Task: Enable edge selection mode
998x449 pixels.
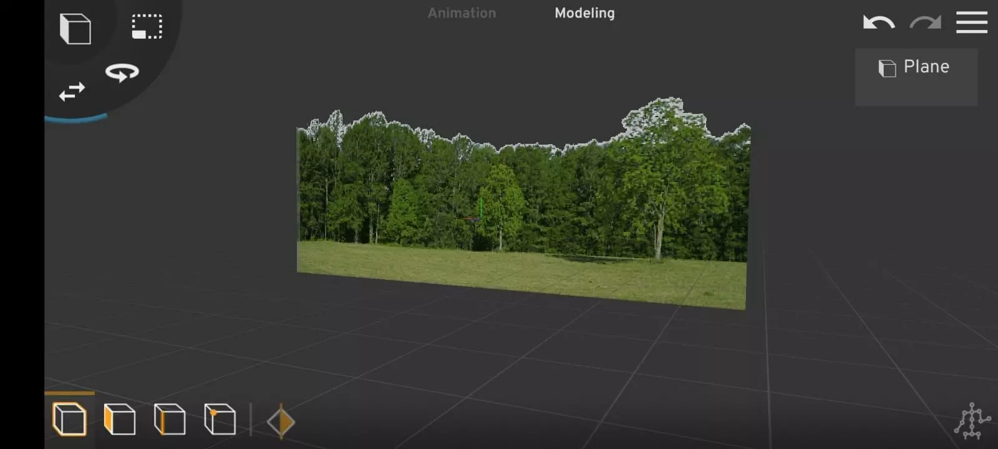Action: (170, 419)
